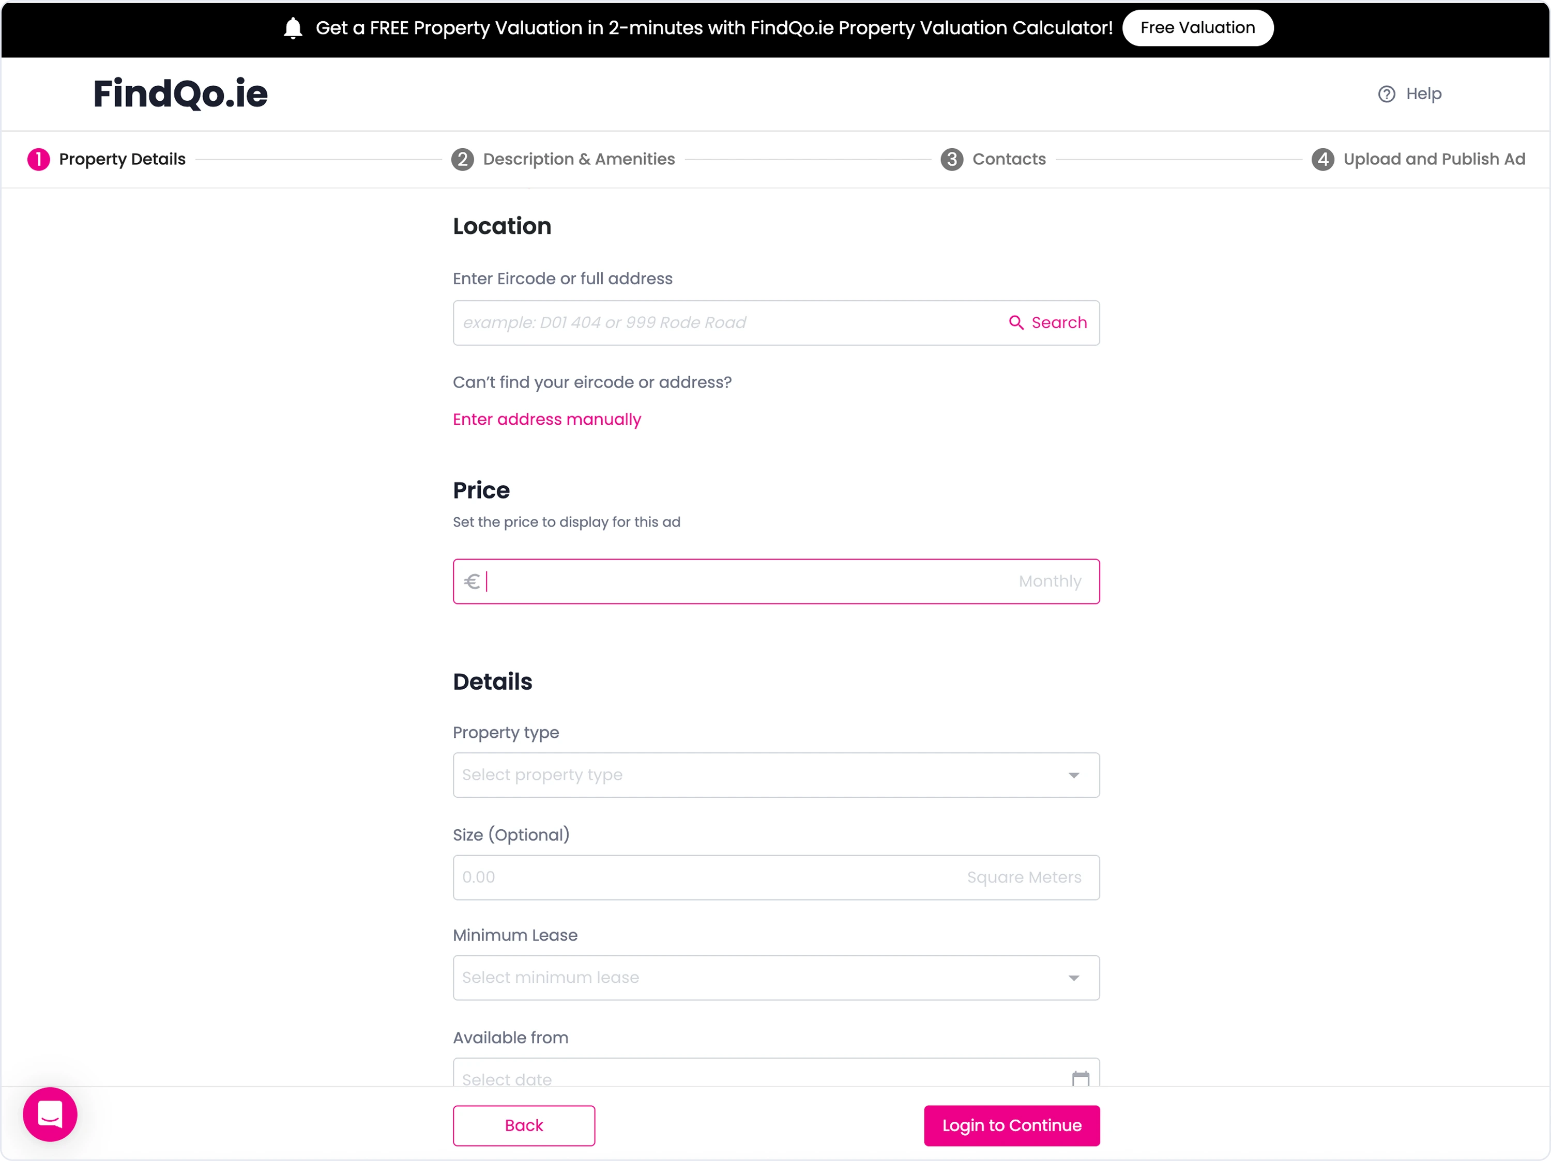Open the calendar icon next to Select date
This screenshot has width=1551, height=1161.
pyautogui.click(x=1079, y=1078)
